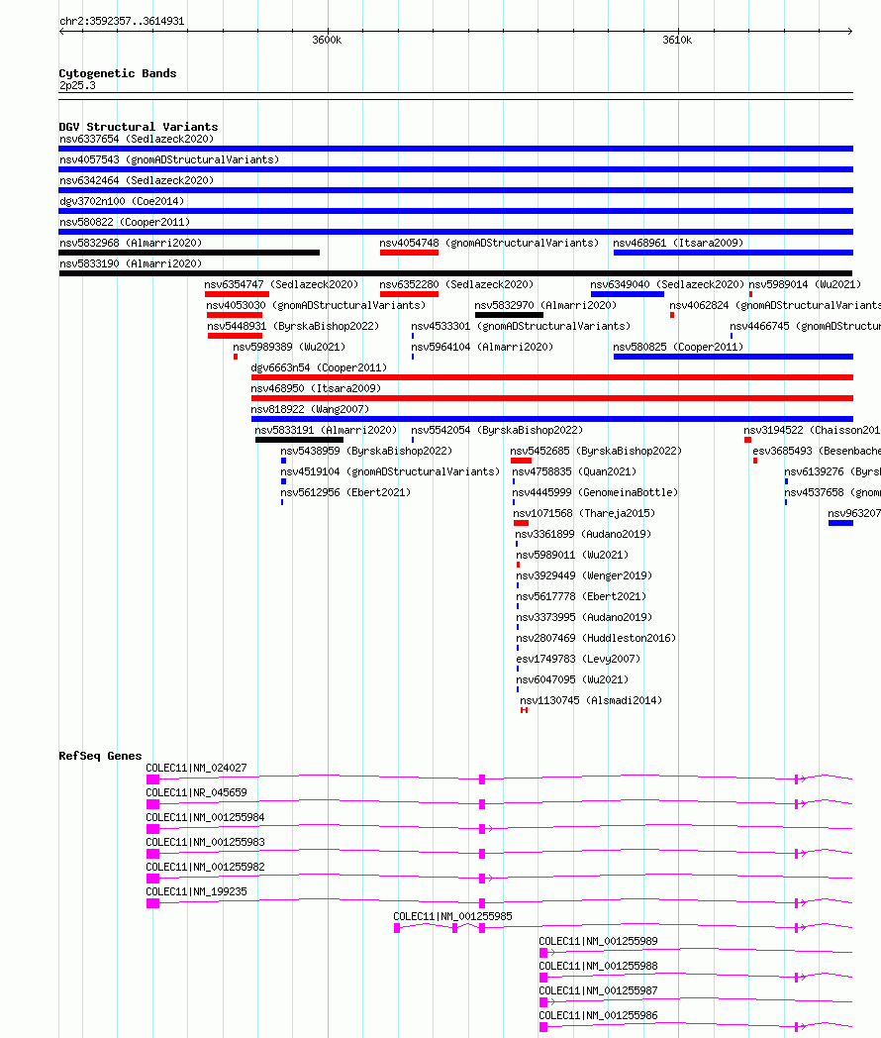Click the black bar of nsv5833191 (Almarri2020)
881x1038 pixels.
pos(300,440)
